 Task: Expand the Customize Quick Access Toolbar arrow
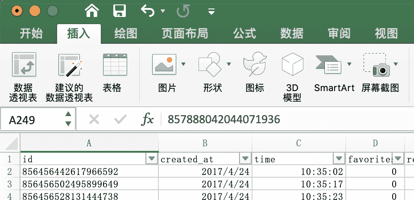(x=211, y=11)
